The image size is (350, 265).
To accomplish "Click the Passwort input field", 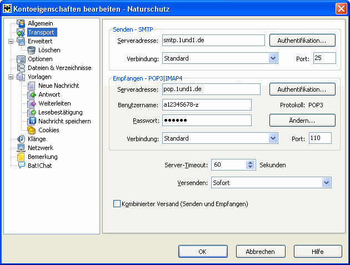I will coord(207,121).
